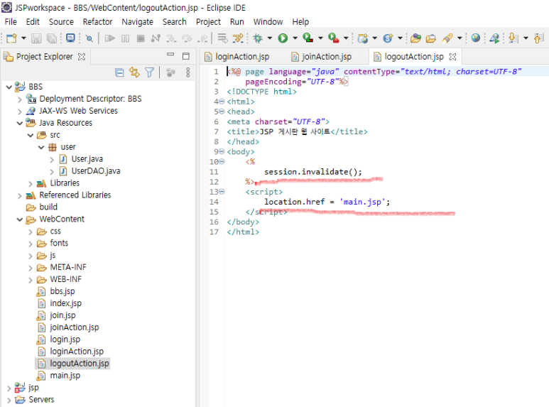Open dropdown arrow next to Search flashlight
This screenshot has width=549, height=407.
pyautogui.click(x=460, y=38)
